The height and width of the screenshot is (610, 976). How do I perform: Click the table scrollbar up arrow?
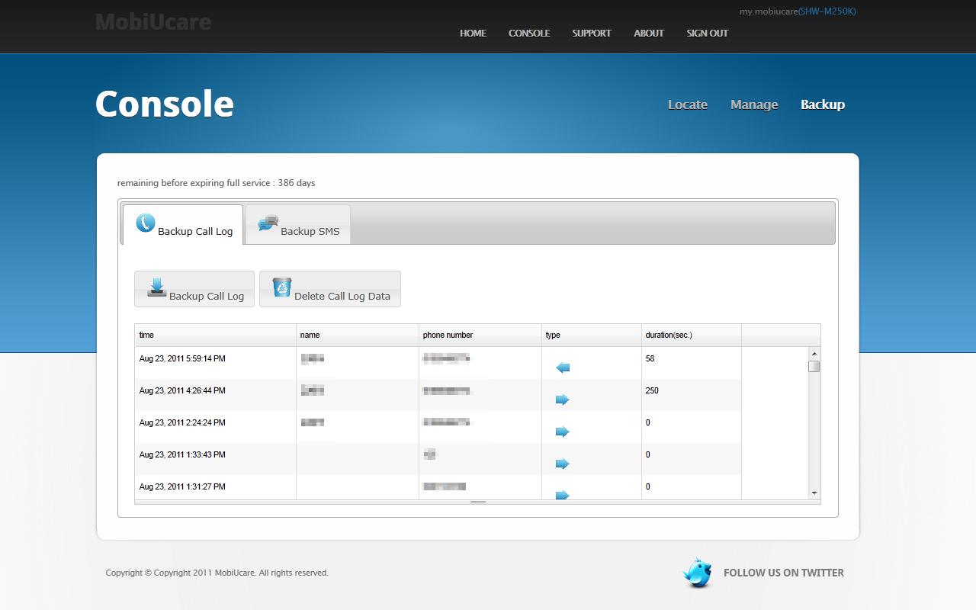(x=814, y=354)
